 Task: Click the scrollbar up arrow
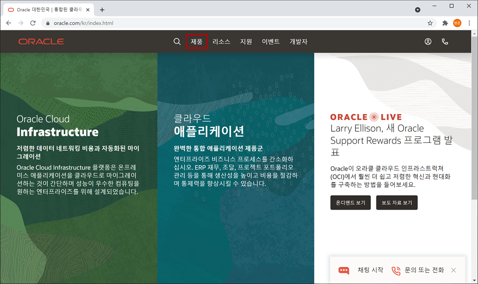click(x=474, y=33)
